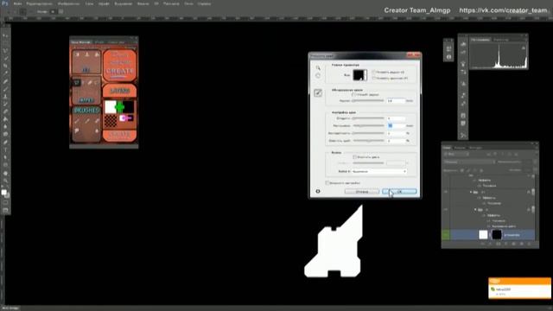This screenshot has width=553, height=311.
Task: Select the Eyedropper tool
Action: tap(5, 73)
